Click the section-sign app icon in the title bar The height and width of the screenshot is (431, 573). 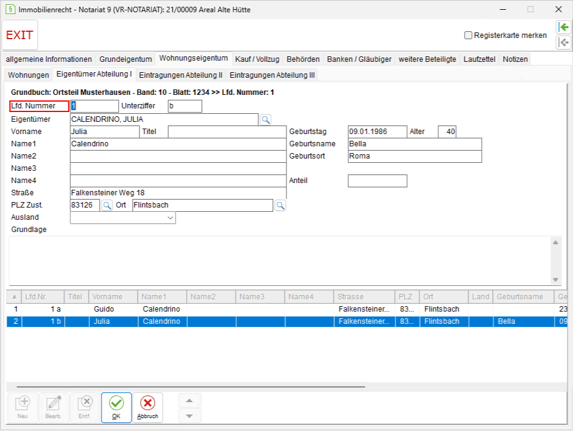10,10
